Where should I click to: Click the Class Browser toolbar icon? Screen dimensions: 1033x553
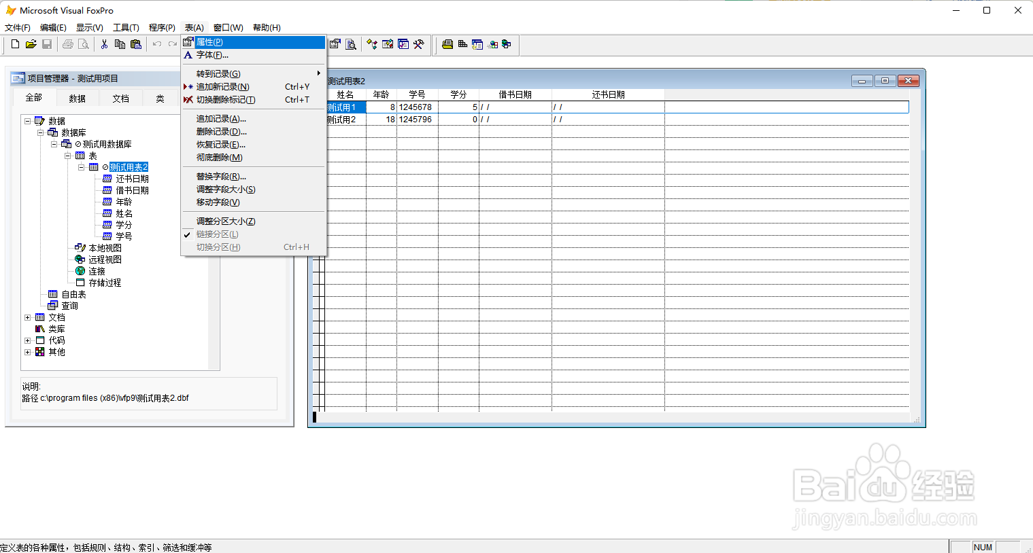[x=372, y=44]
